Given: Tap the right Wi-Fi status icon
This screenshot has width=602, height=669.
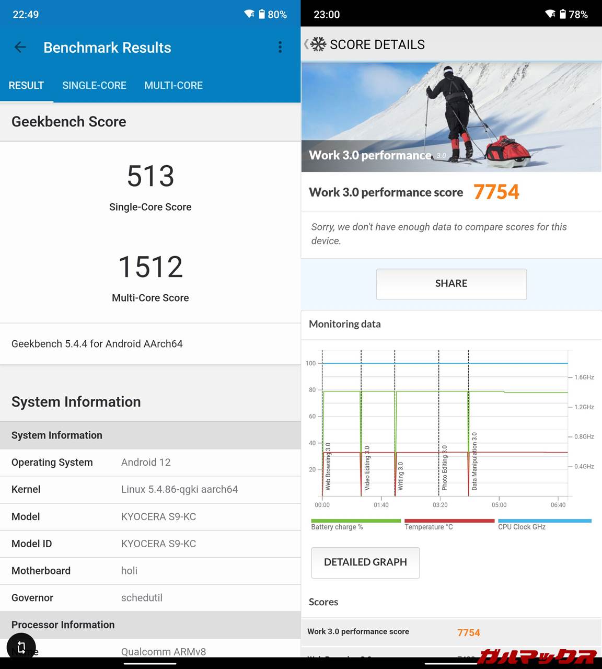Looking at the screenshot, I should (550, 14).
